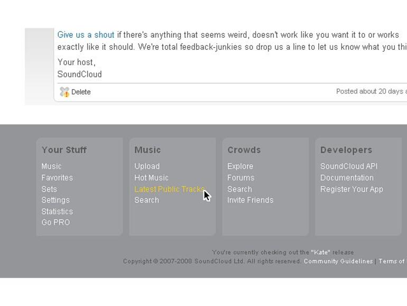Click the Go PRO link
The height and width of the screenshot is (306, 407).
coord(55,222)
